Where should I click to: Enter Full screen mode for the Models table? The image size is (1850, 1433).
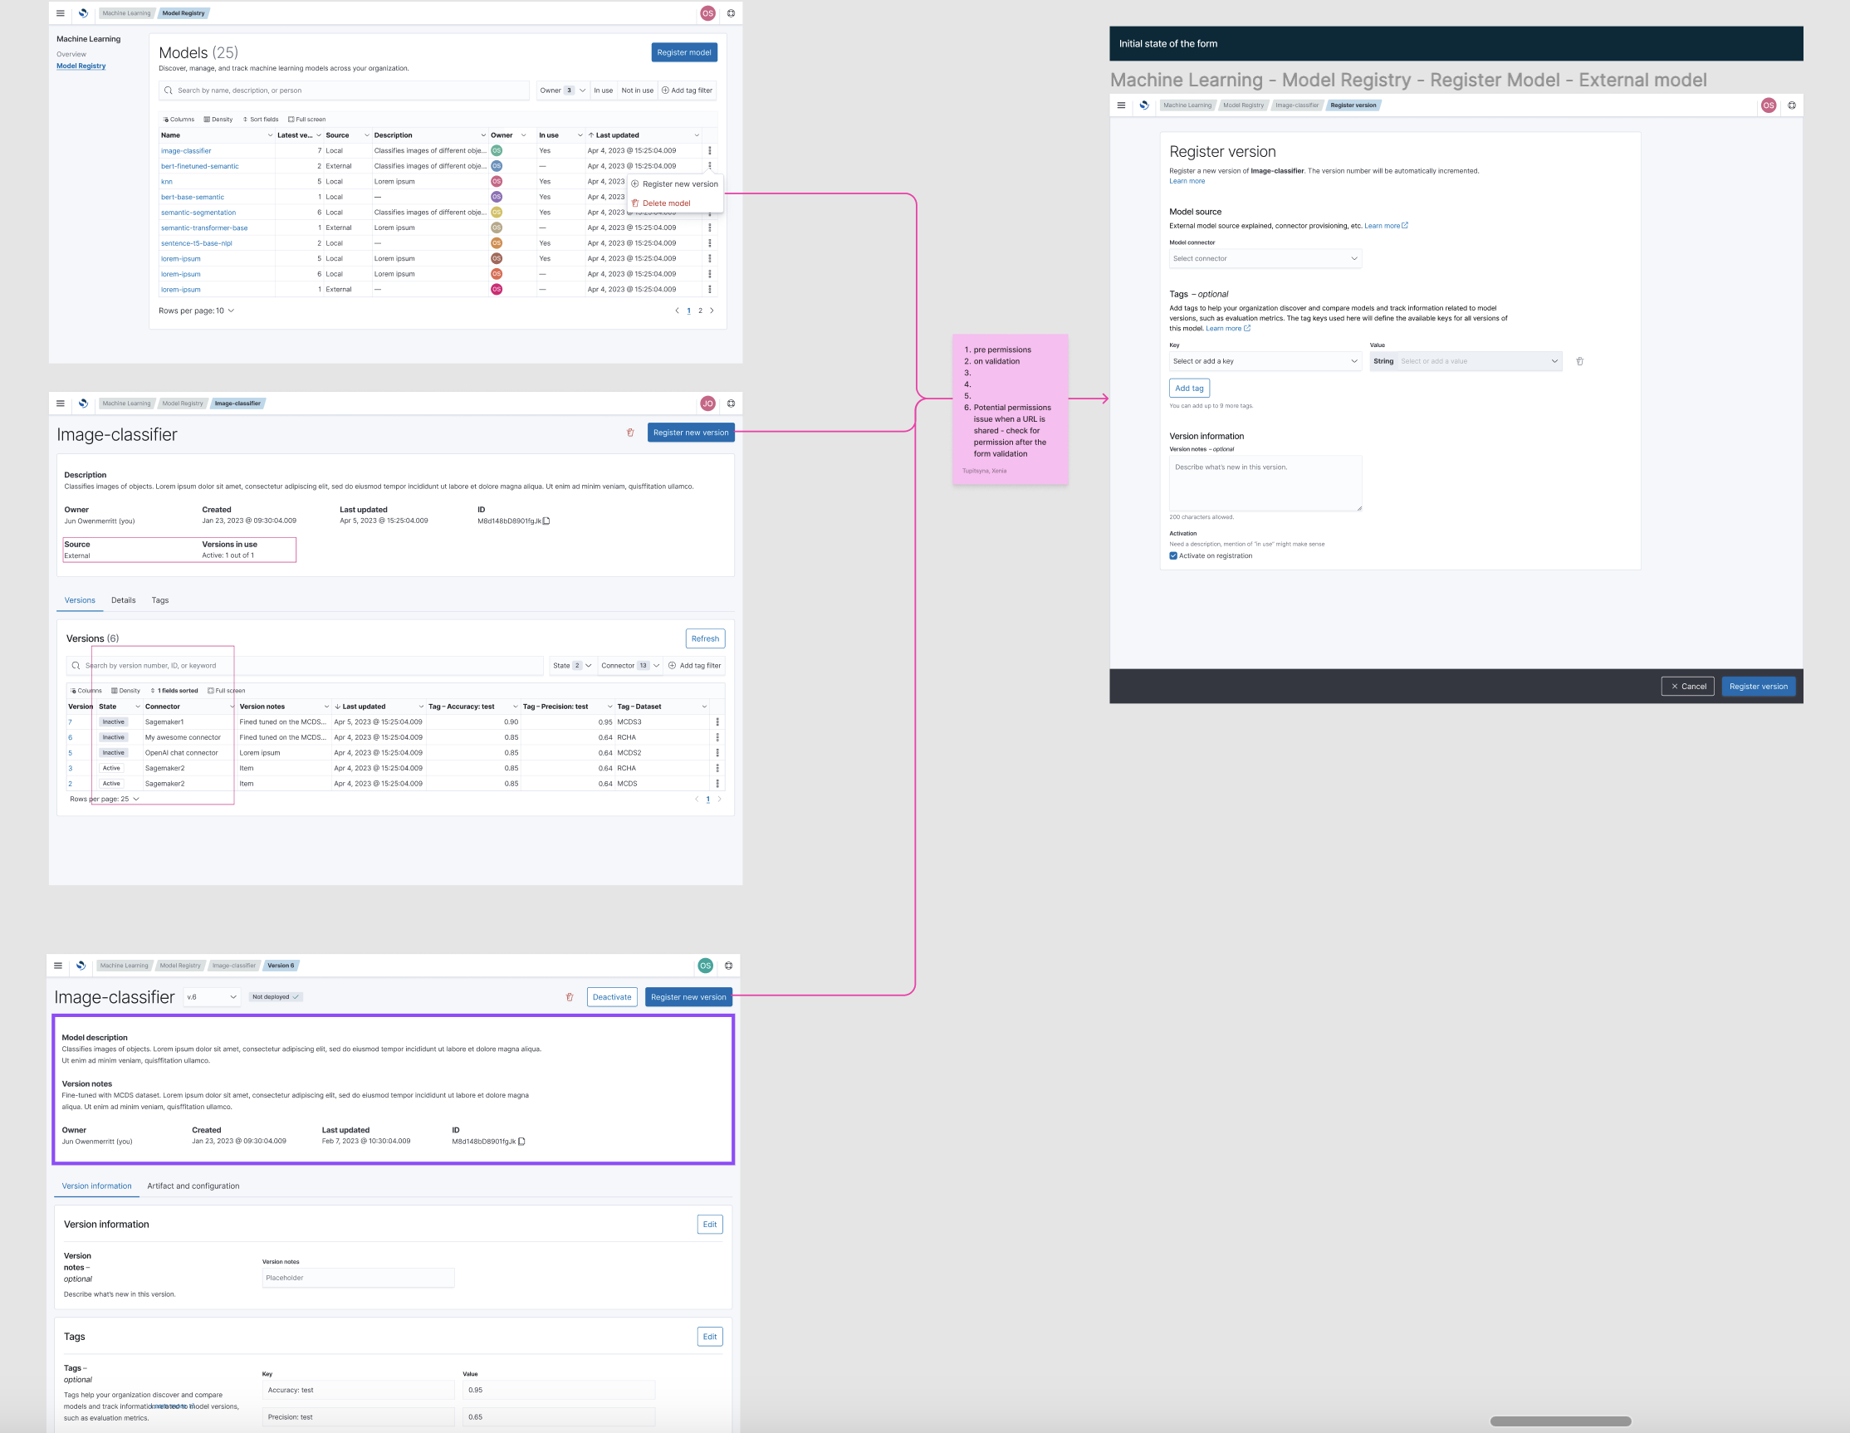click(306, 119)
